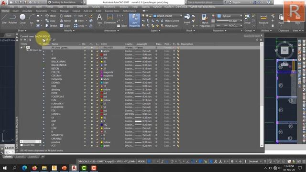Toggle Lock for KOP layer
This screenshot has height=172, width=306.
tap(97, 121)
